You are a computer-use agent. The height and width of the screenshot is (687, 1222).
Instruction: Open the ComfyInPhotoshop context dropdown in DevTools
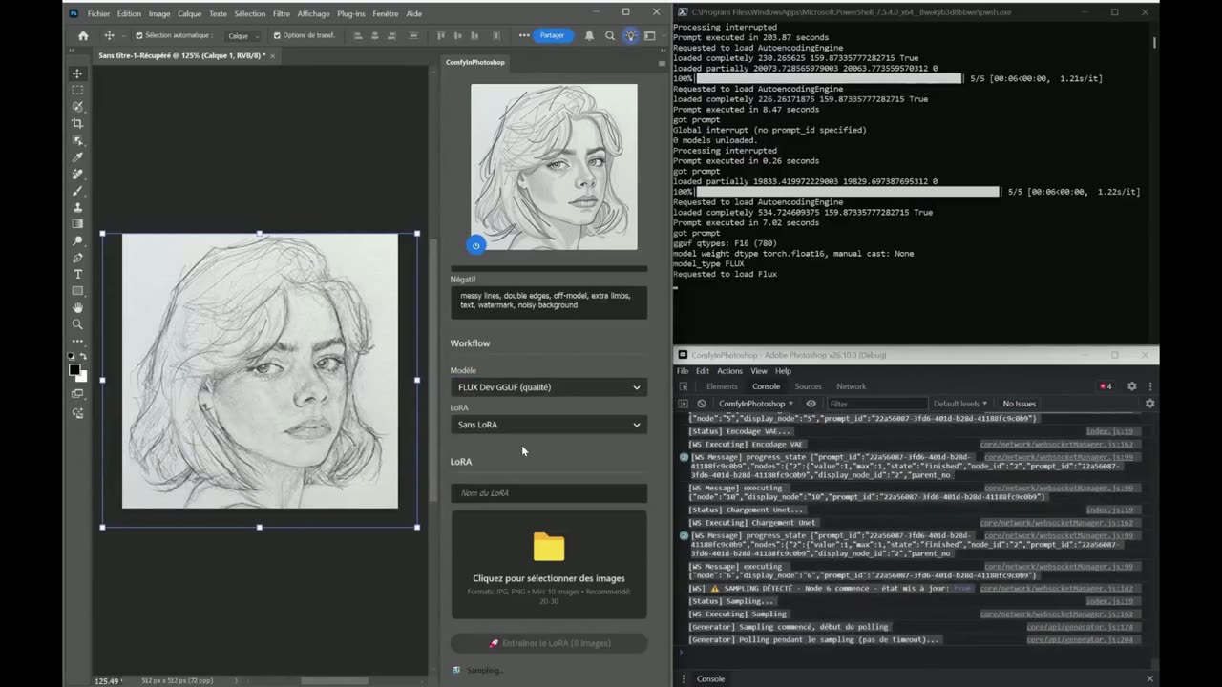(x=756, y=404)
